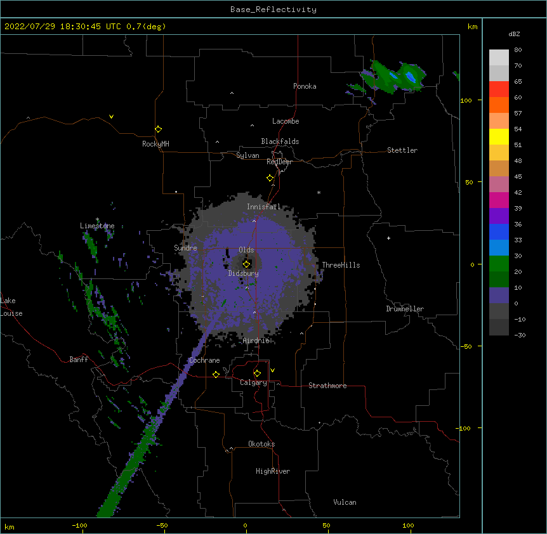This screenshot has height=534, width=547.
Task: Click the HighRiver city label
Action: [x=273, y=471]
